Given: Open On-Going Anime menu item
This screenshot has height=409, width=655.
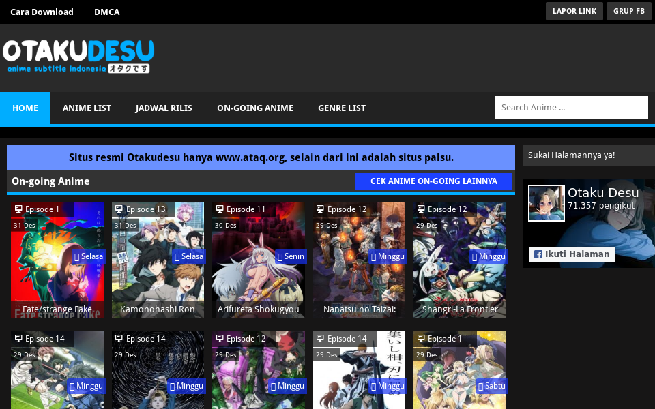Looking at the screenshot, I should click(255, 108).
